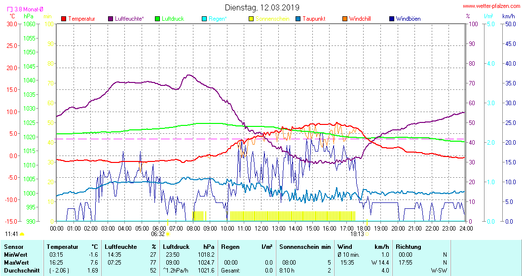
Task: Click the minimum temperature value -1.6
Action: [x=94, y=255]
